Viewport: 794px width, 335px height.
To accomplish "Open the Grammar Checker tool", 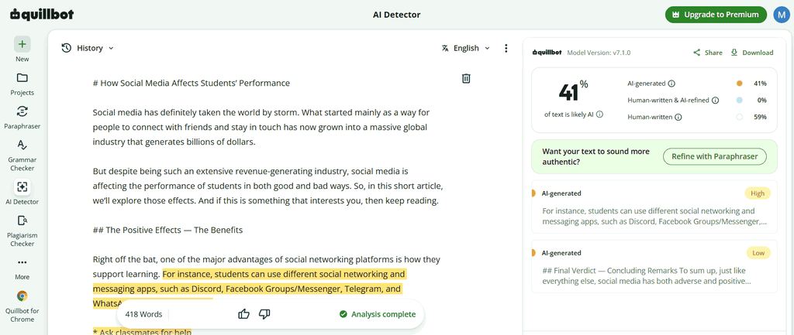I will pyautogui.click(x=22, y=155).
